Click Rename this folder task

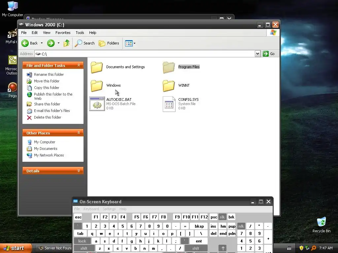click(x=49, y=74)
